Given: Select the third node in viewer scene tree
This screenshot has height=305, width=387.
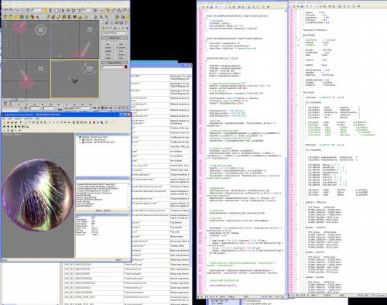Looking at the screenshot, I should [98, 142].
